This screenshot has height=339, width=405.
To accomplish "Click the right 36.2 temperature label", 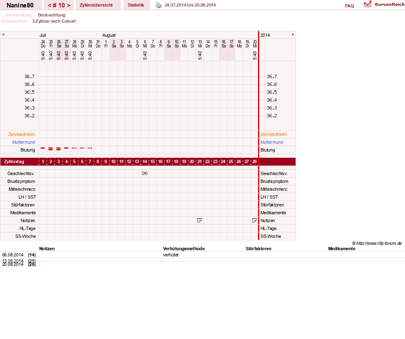I will [272, 116].
